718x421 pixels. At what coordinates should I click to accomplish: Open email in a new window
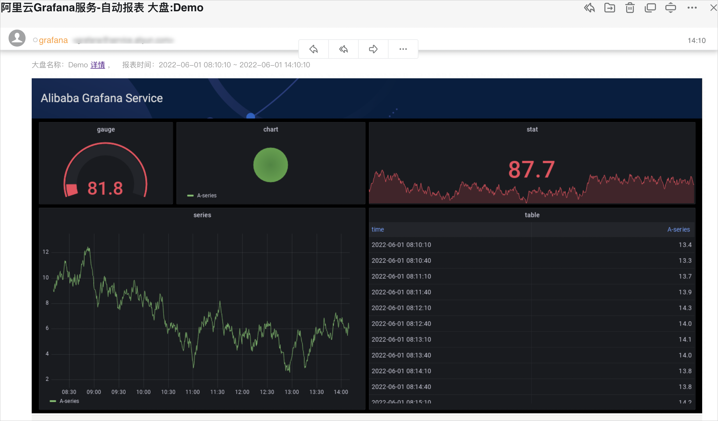[650, 8]
